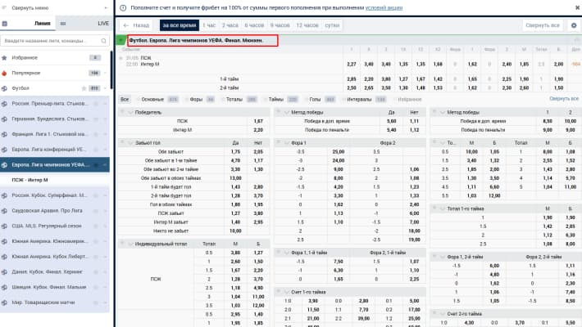Collapse the Фора 1, 1-й тайм block

[x=286, y=253]
